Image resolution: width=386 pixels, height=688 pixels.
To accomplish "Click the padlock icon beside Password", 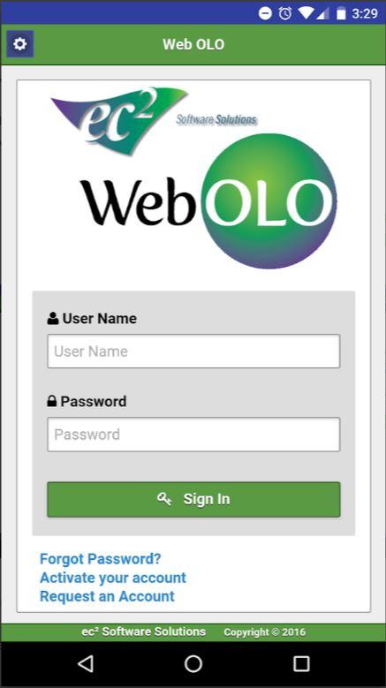I will pos(52,401).
